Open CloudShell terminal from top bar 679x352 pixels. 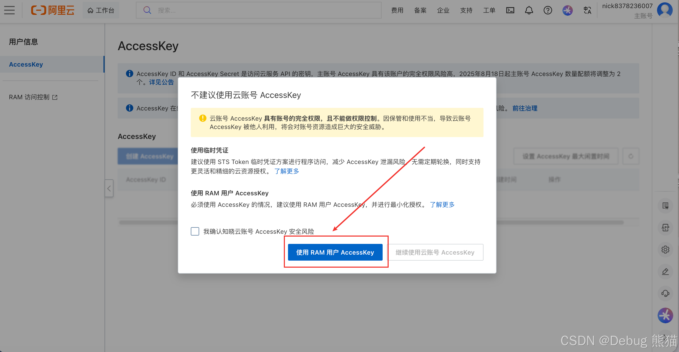(x=510, y=10)
